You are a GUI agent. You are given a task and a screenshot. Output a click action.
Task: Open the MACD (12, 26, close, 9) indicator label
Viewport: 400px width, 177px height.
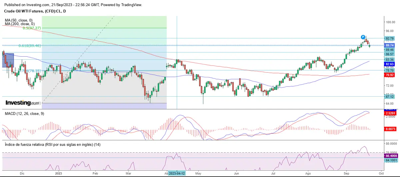(x=24, y=114)
